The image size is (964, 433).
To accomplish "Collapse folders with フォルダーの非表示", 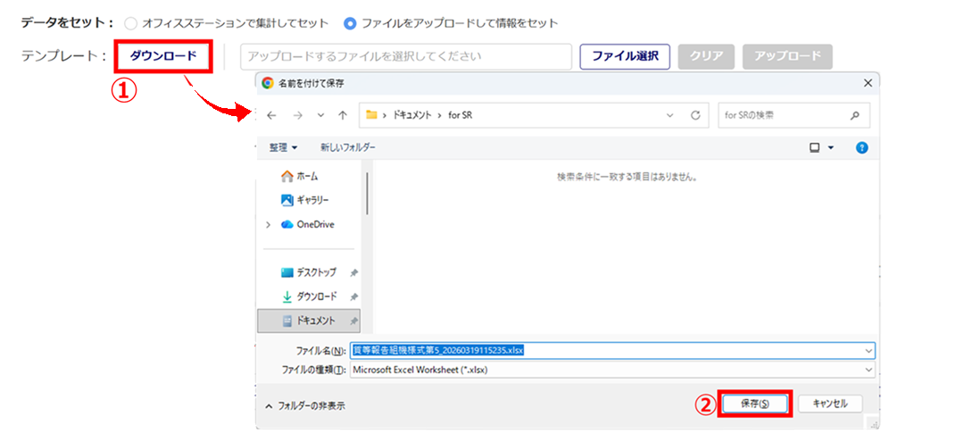I will pyautogui.click(x=305, y=405).
